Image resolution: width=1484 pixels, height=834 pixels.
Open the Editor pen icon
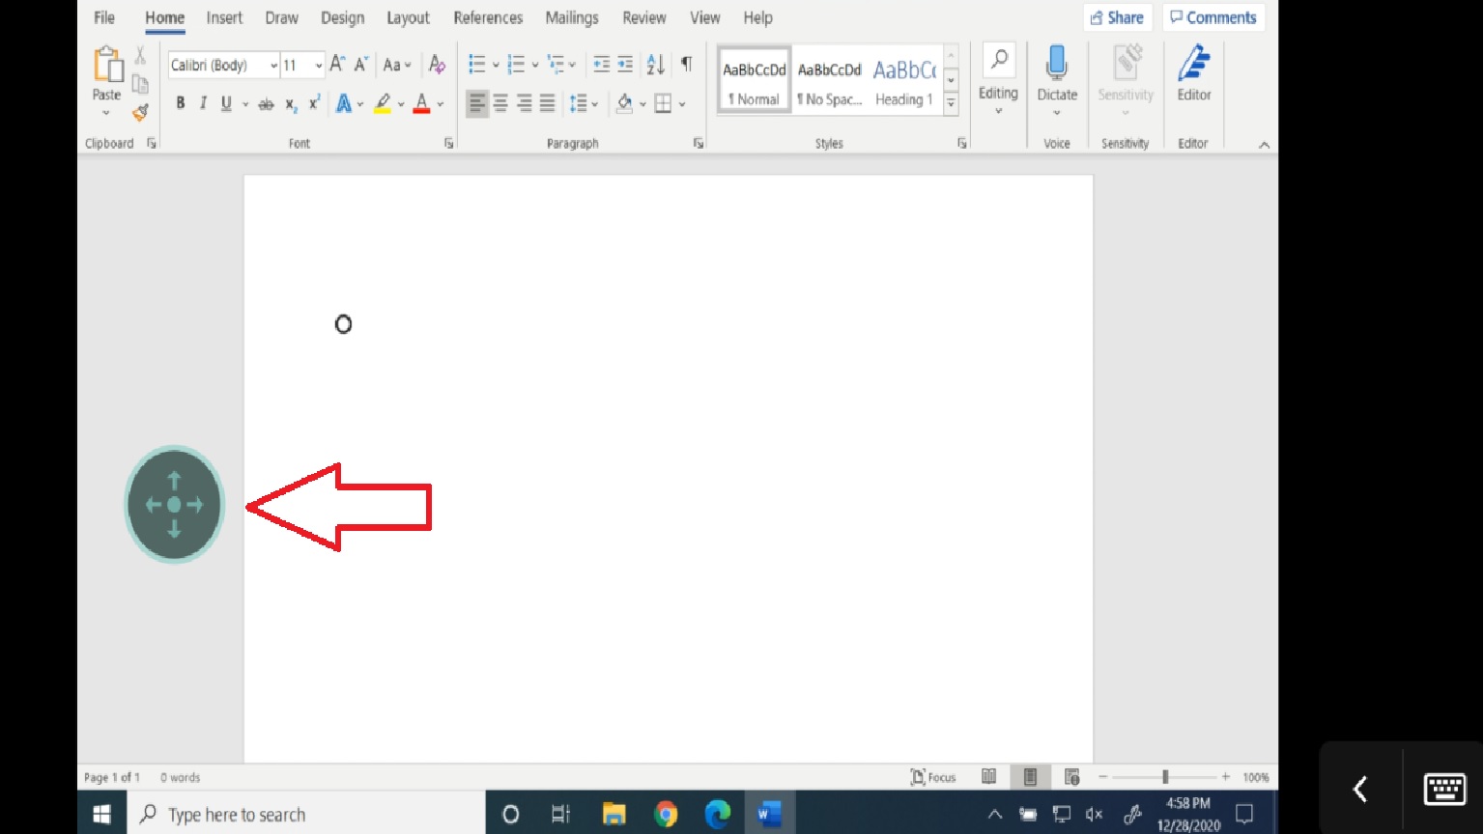(1193, 65)
